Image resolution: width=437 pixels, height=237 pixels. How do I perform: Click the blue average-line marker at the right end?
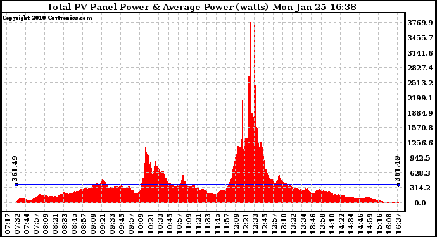pyautogui.click(x=399, y=185)
